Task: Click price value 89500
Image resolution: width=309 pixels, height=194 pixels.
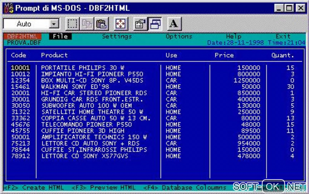Action: point(251,131)
